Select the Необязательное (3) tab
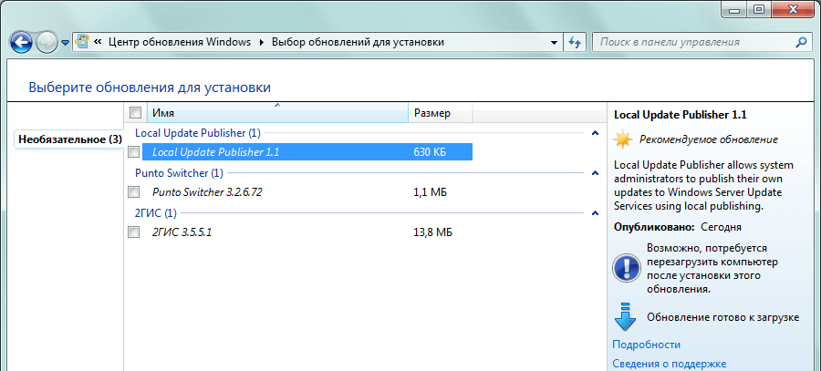 pos(69,139)
